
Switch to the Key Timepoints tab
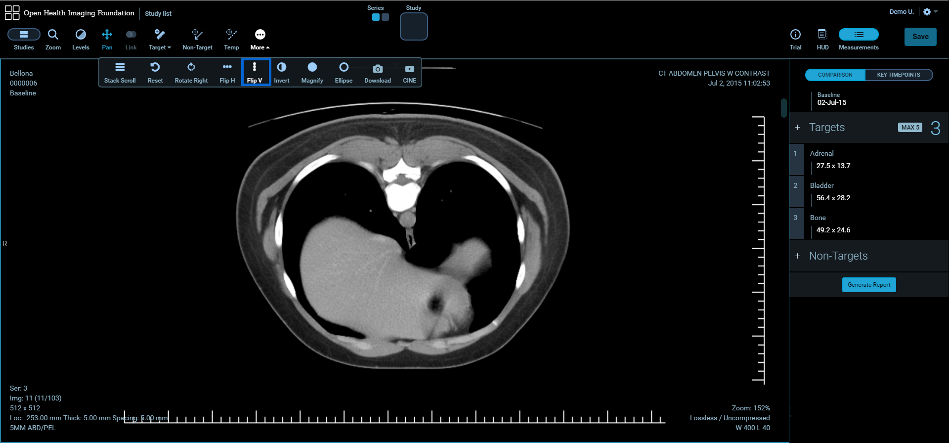(x=898, y=75)
